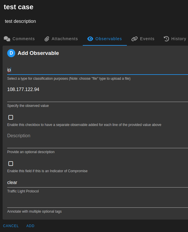This screenshot has width=188, height=232.
Task: Open the Traffic Light Protocol dropdown showing clear
Action: pos(97,183)
